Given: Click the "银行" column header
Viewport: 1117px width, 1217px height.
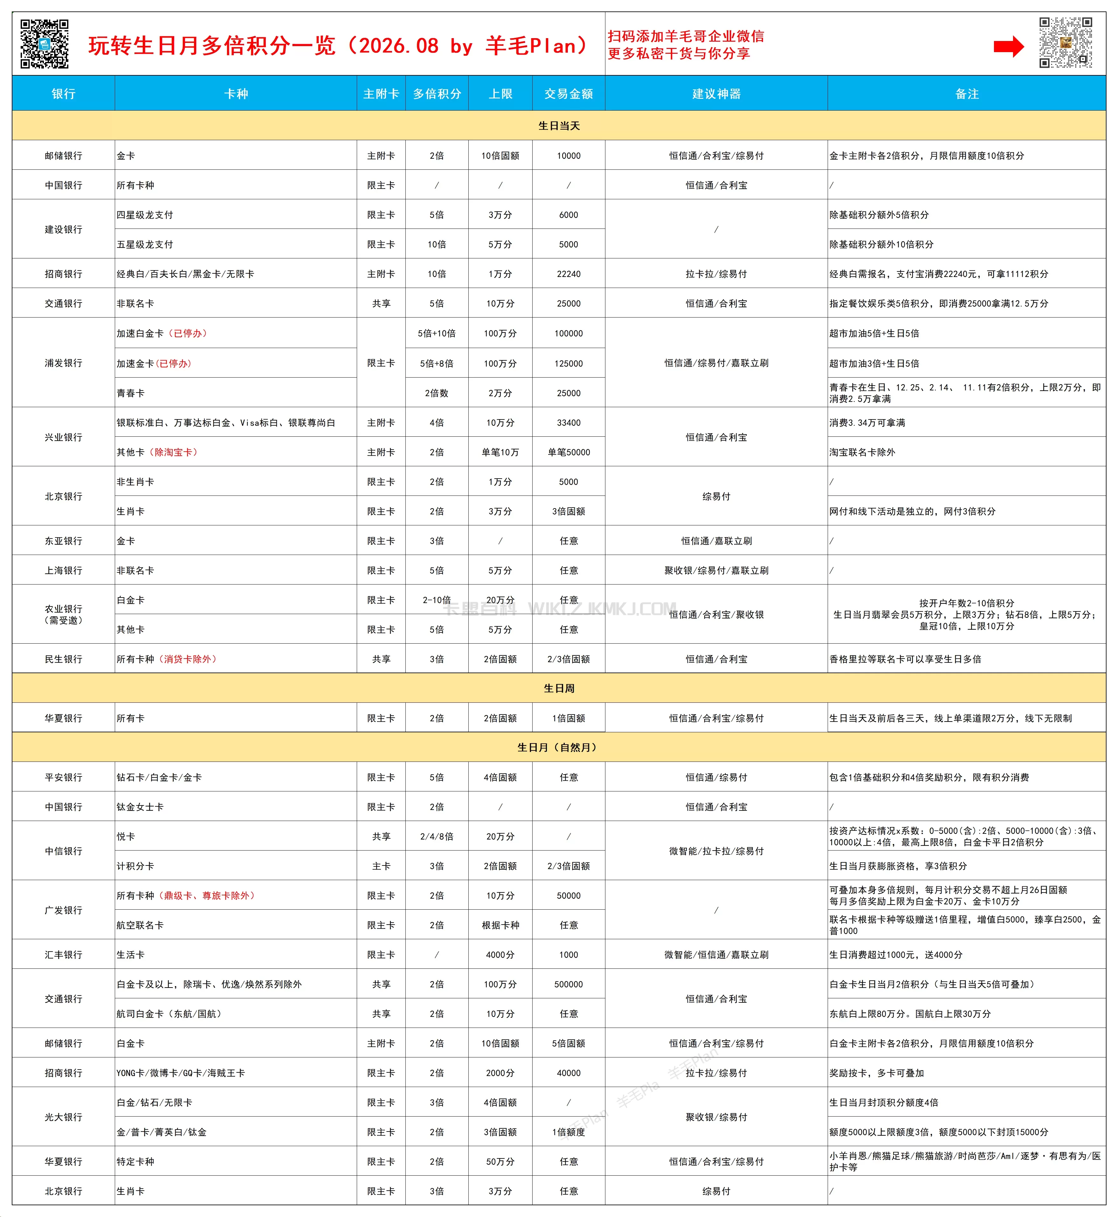Looking at the screenshot, I should [x=64, y=94].
